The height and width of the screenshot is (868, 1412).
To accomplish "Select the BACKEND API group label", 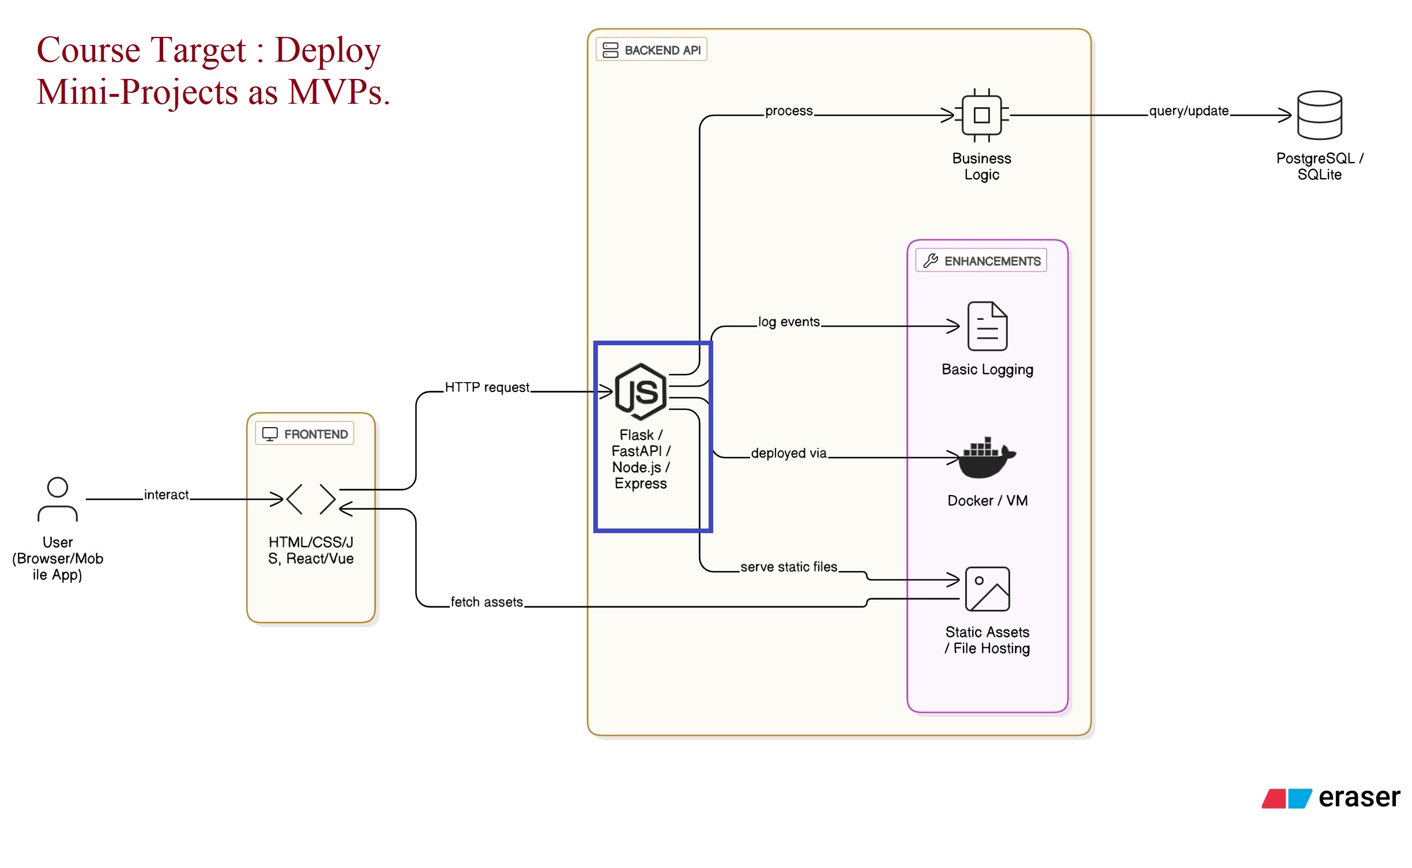I will pos(652,50).
